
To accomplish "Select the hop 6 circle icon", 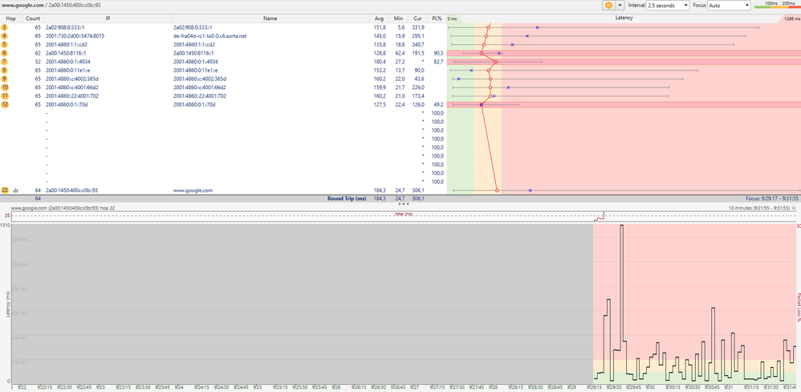I will point(5,53).
